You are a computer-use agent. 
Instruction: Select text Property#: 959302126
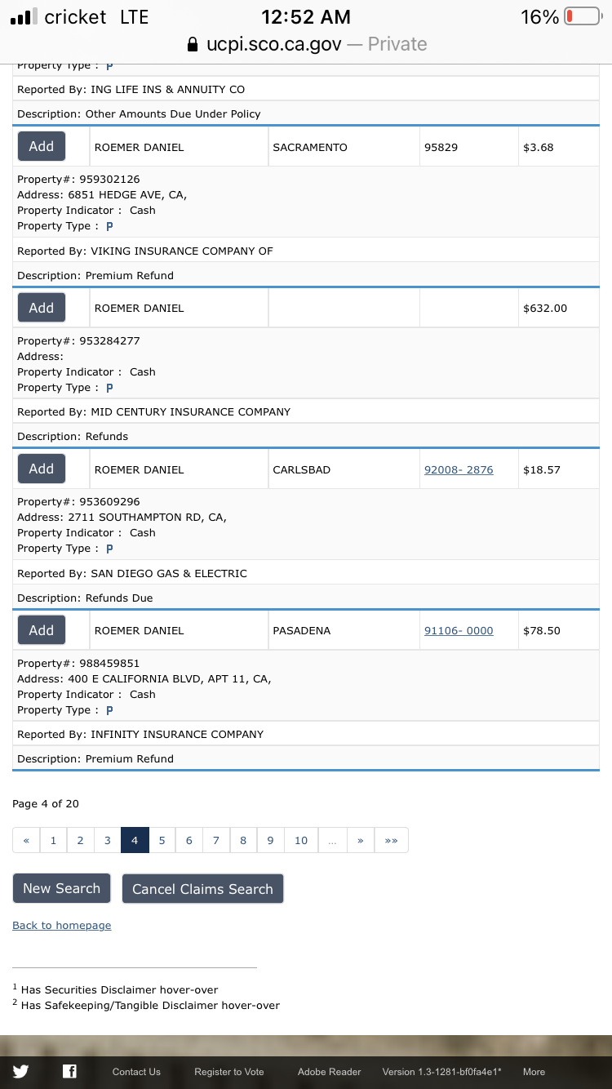click(x=78, y=179)
